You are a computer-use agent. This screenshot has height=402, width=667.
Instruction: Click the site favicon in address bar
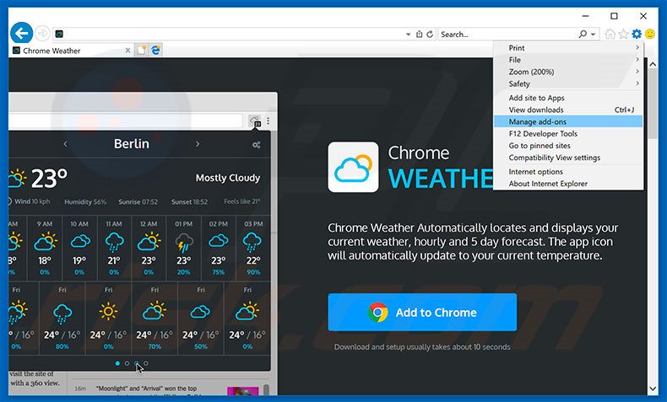(x=59, y=34)
